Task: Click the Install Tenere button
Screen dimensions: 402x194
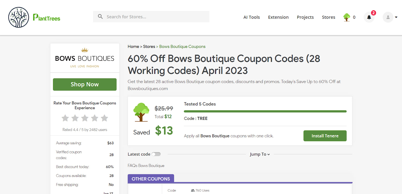Action: click(325, 136)
